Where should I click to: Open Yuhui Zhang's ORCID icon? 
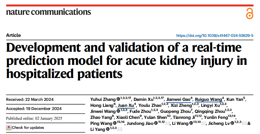click(x=118, y=99)
